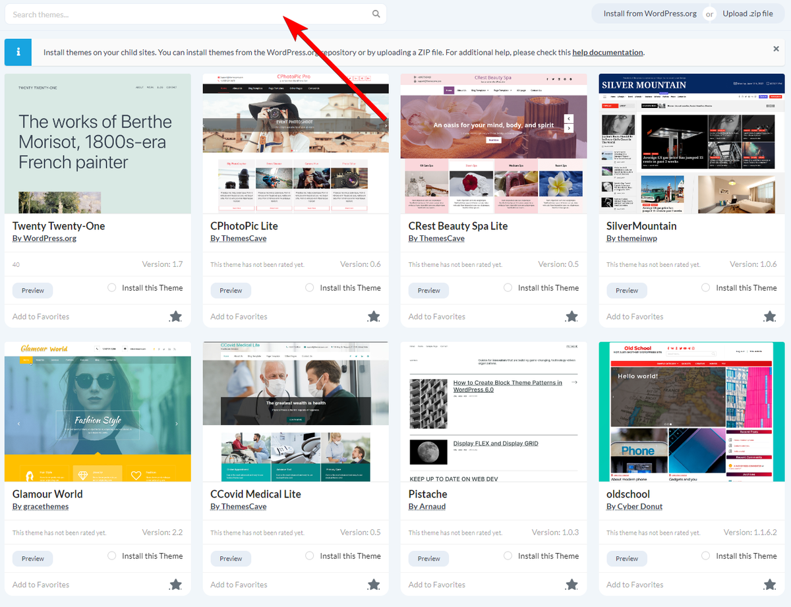
Task: Select Install this Theme for CPhotoPic Lite
Action: coord(309,287)
